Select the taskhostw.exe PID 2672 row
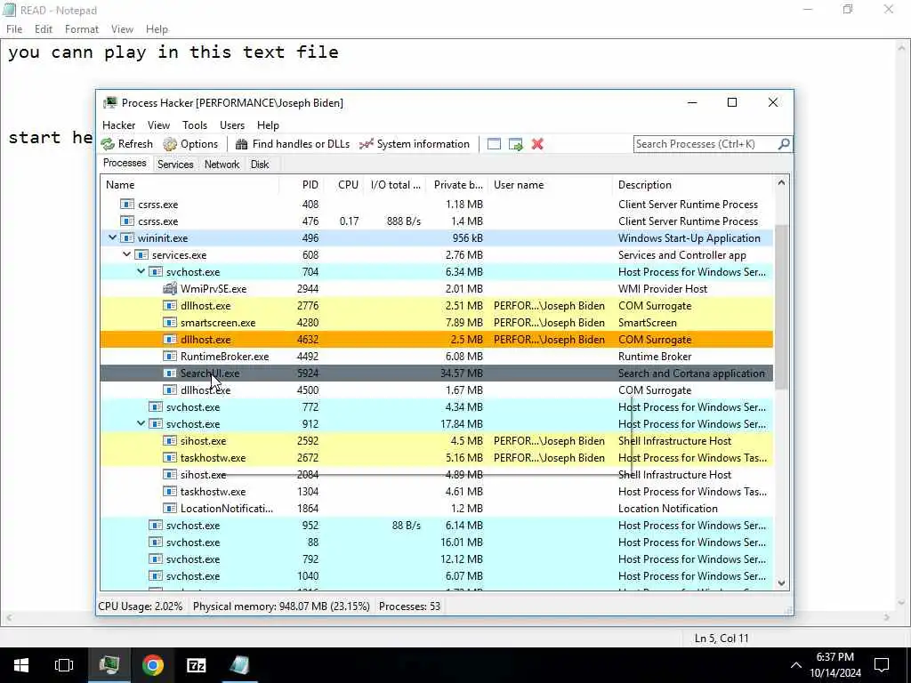The height and width of the screenshot is (683, 911). [x=436, y=458]
